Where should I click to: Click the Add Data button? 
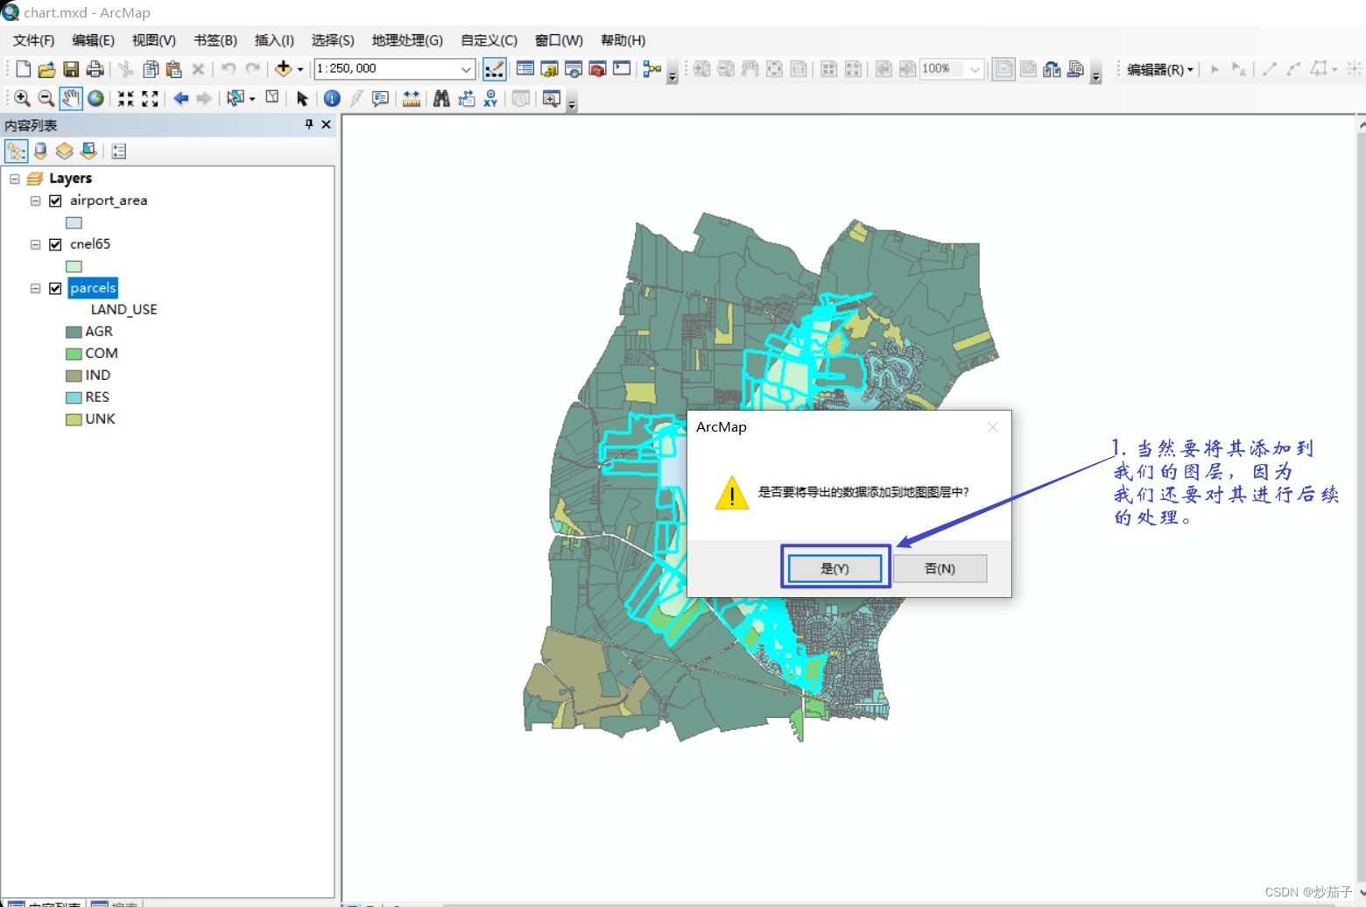click(x=285, y=68)
